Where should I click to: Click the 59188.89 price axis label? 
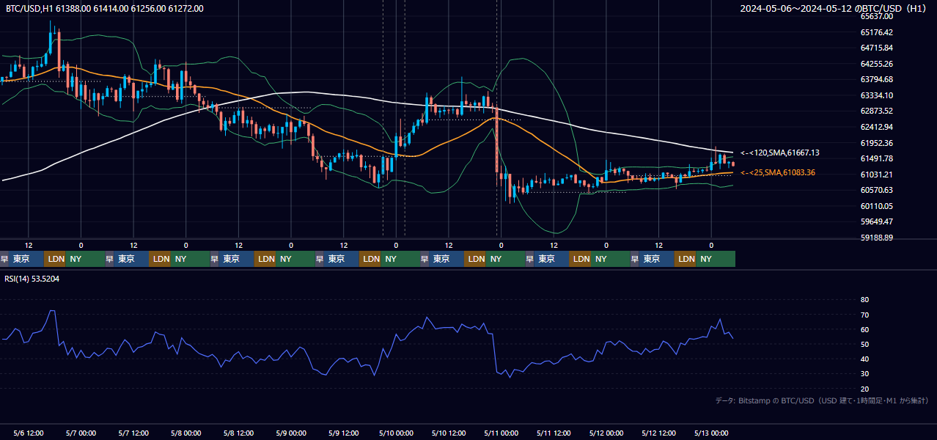tap(877, 238)
